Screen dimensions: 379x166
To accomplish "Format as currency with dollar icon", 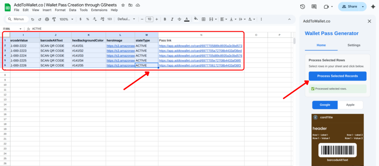I will point(80,19).
